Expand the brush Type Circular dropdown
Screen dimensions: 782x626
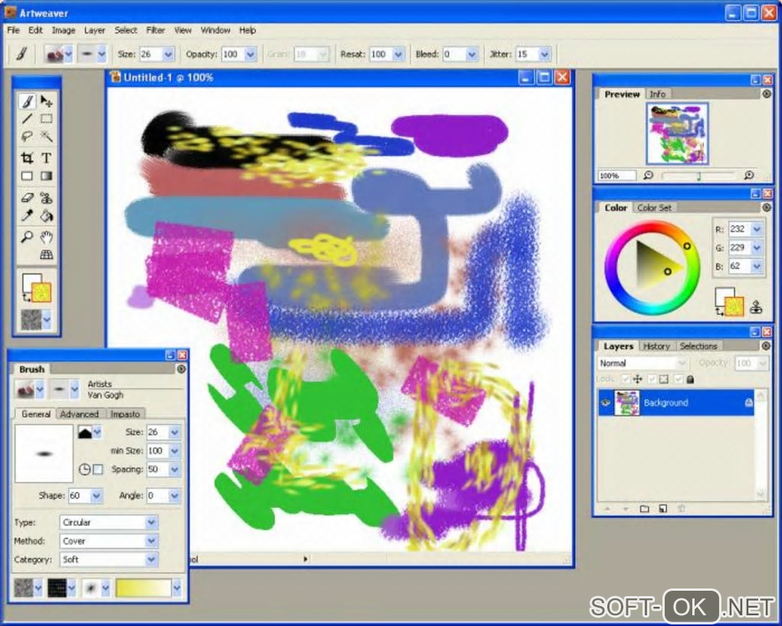click(152, 523)
